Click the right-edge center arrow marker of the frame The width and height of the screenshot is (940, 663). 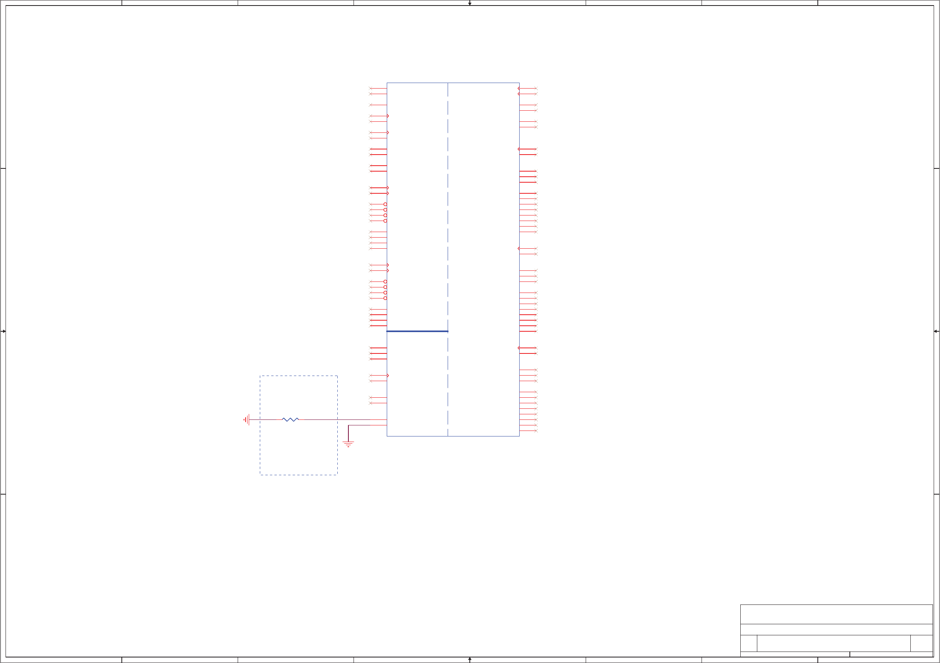936,331
